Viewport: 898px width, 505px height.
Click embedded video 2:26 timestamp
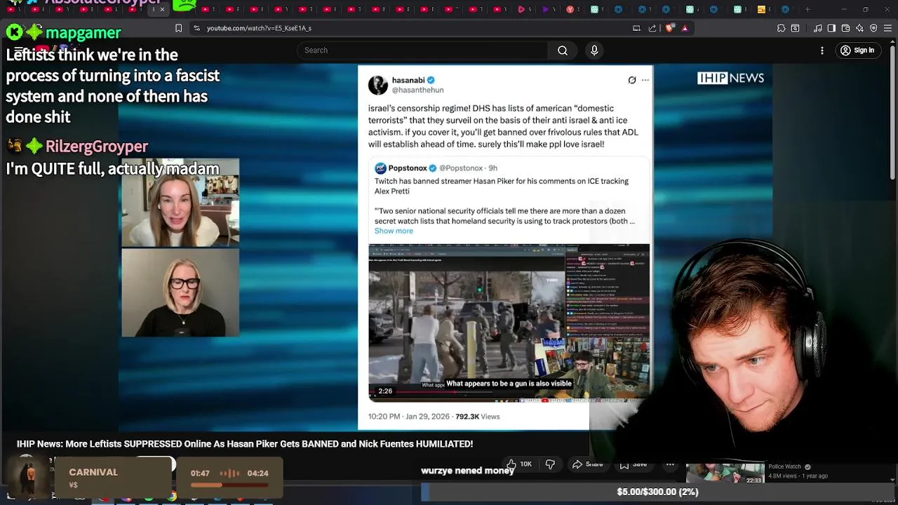385,391
